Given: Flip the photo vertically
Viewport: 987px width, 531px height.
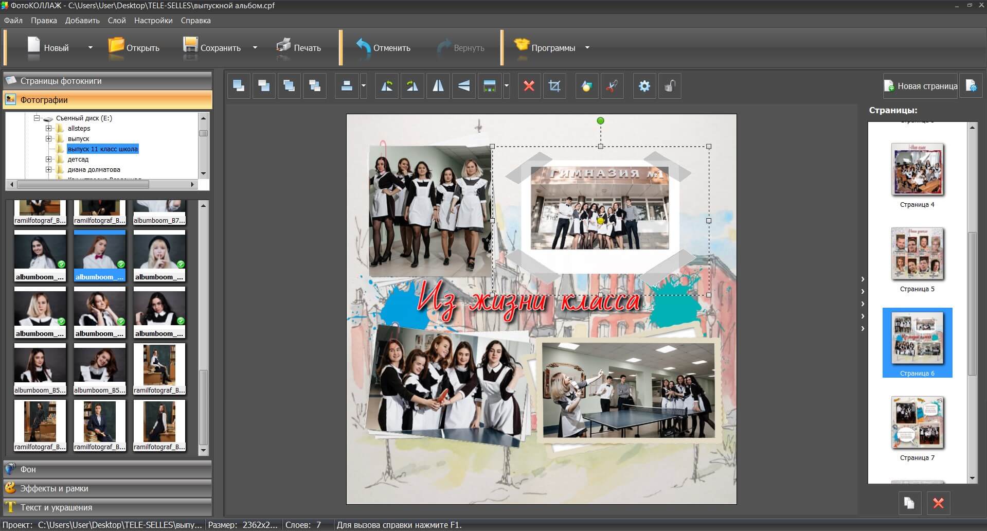Looking at the screenshot, I should click(464, 86).
